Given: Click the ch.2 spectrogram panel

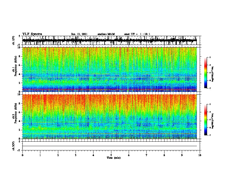Looking at the screenshot, I should [109, 117].
